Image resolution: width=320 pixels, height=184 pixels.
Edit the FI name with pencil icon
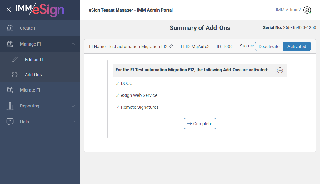click(171, 46)
